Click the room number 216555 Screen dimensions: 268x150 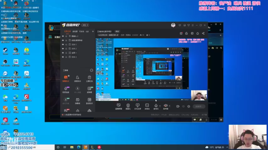pos(135,35)
